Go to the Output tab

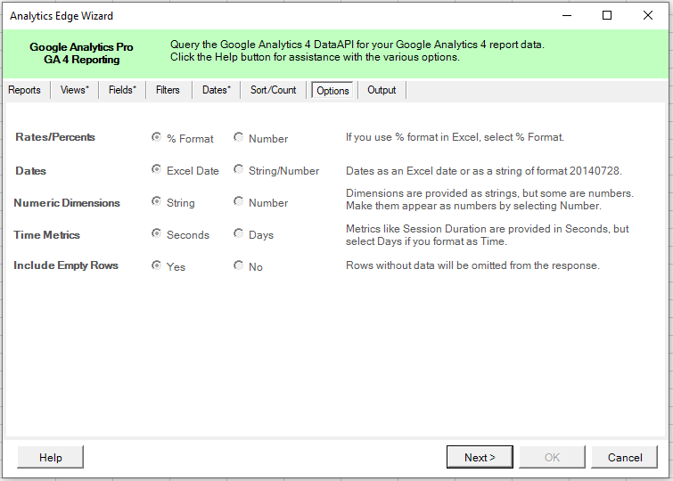(382, 90)
